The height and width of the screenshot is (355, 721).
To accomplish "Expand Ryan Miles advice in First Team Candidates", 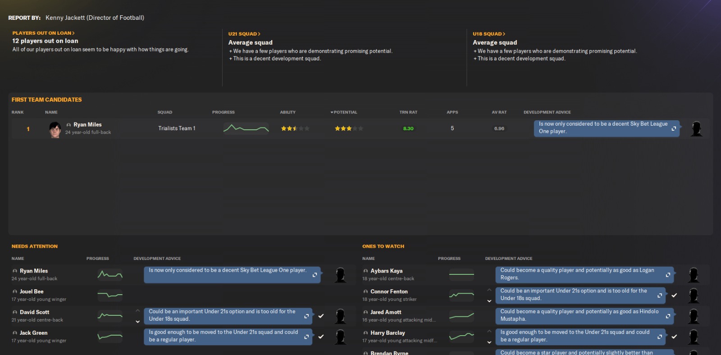I will [674, 128].
